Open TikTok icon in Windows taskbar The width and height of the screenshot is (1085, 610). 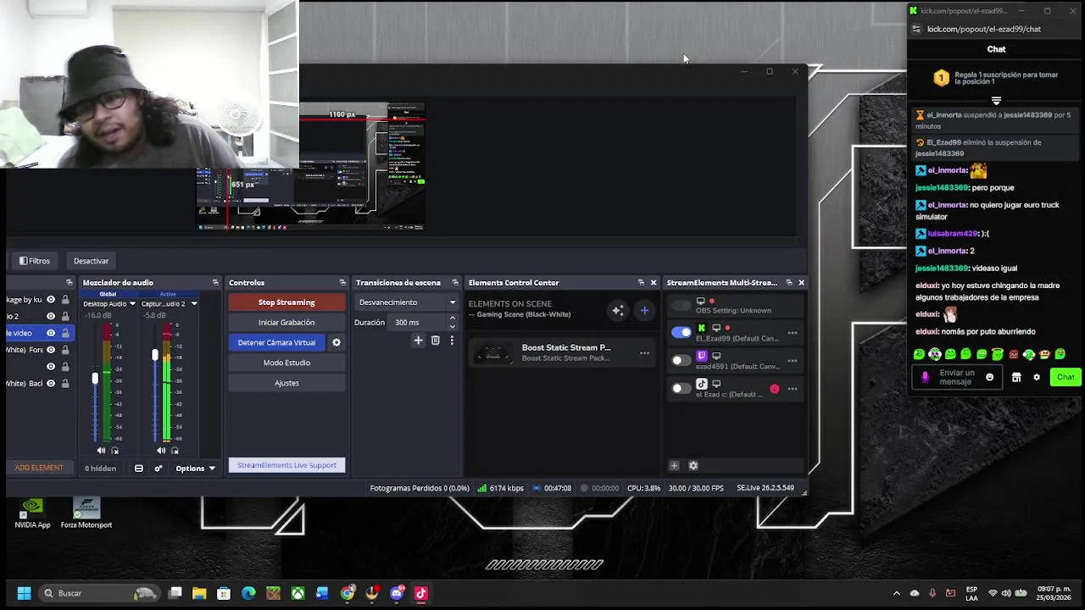(421, 593)
